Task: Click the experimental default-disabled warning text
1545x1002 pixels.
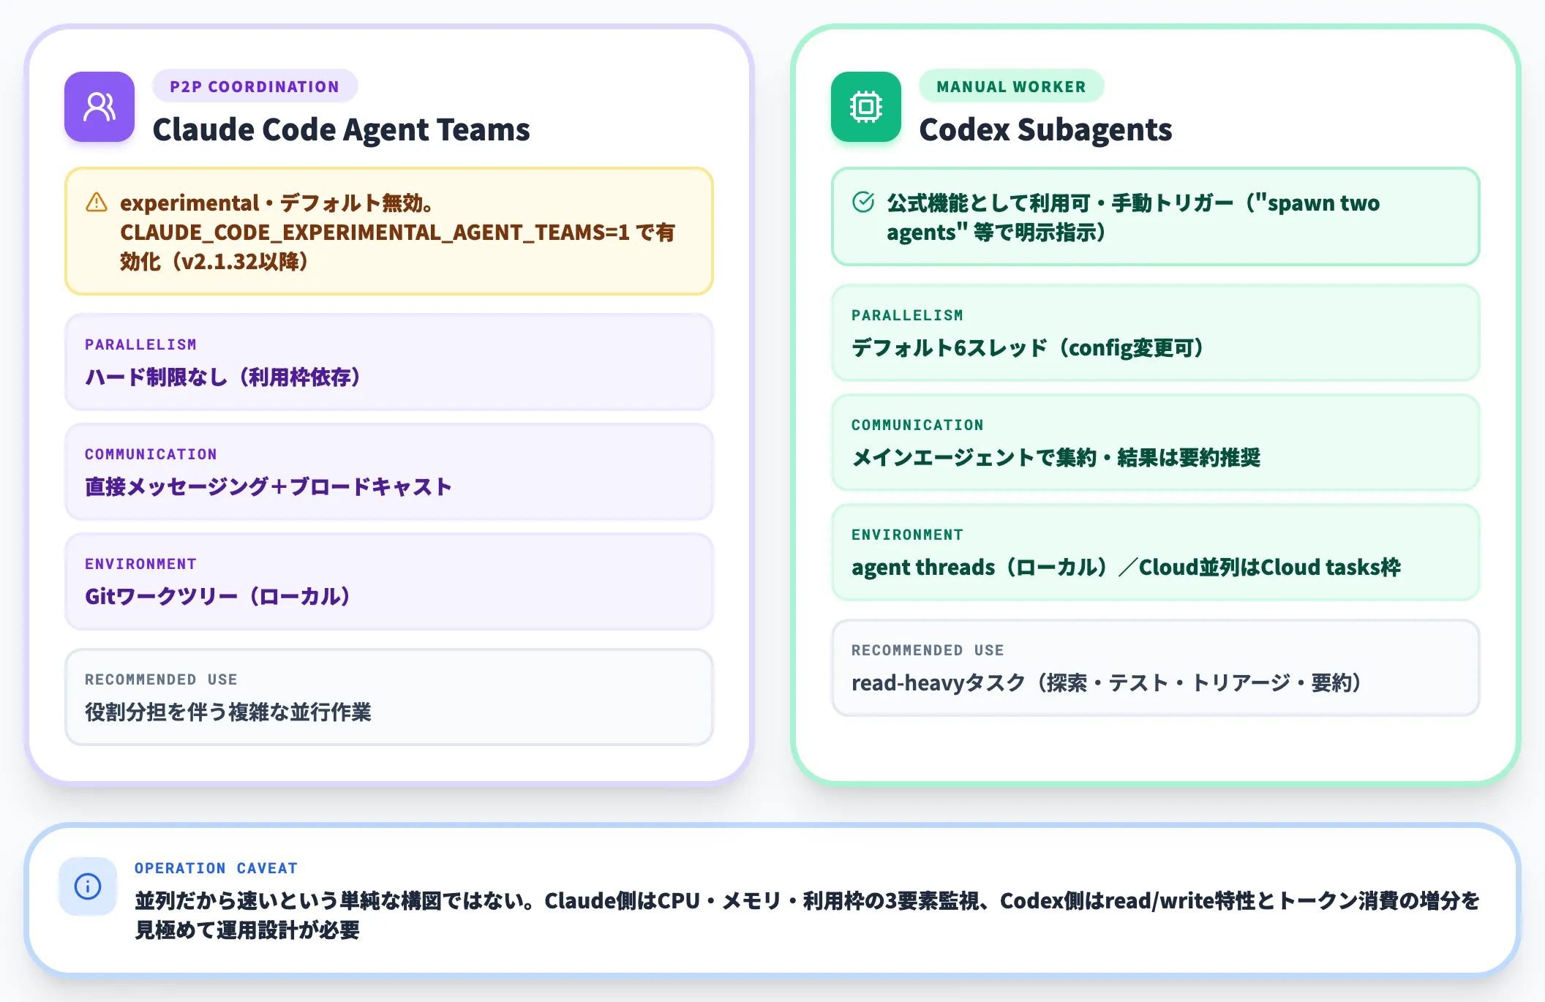Action: click(x=398, y=232)
